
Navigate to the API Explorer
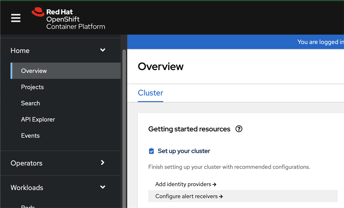pos(38,119)
